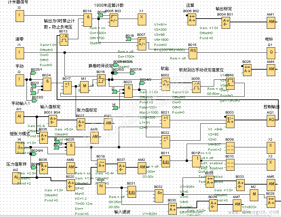Select the I3 input block
This screenshot has width=281, height=217.
point(20,15)
